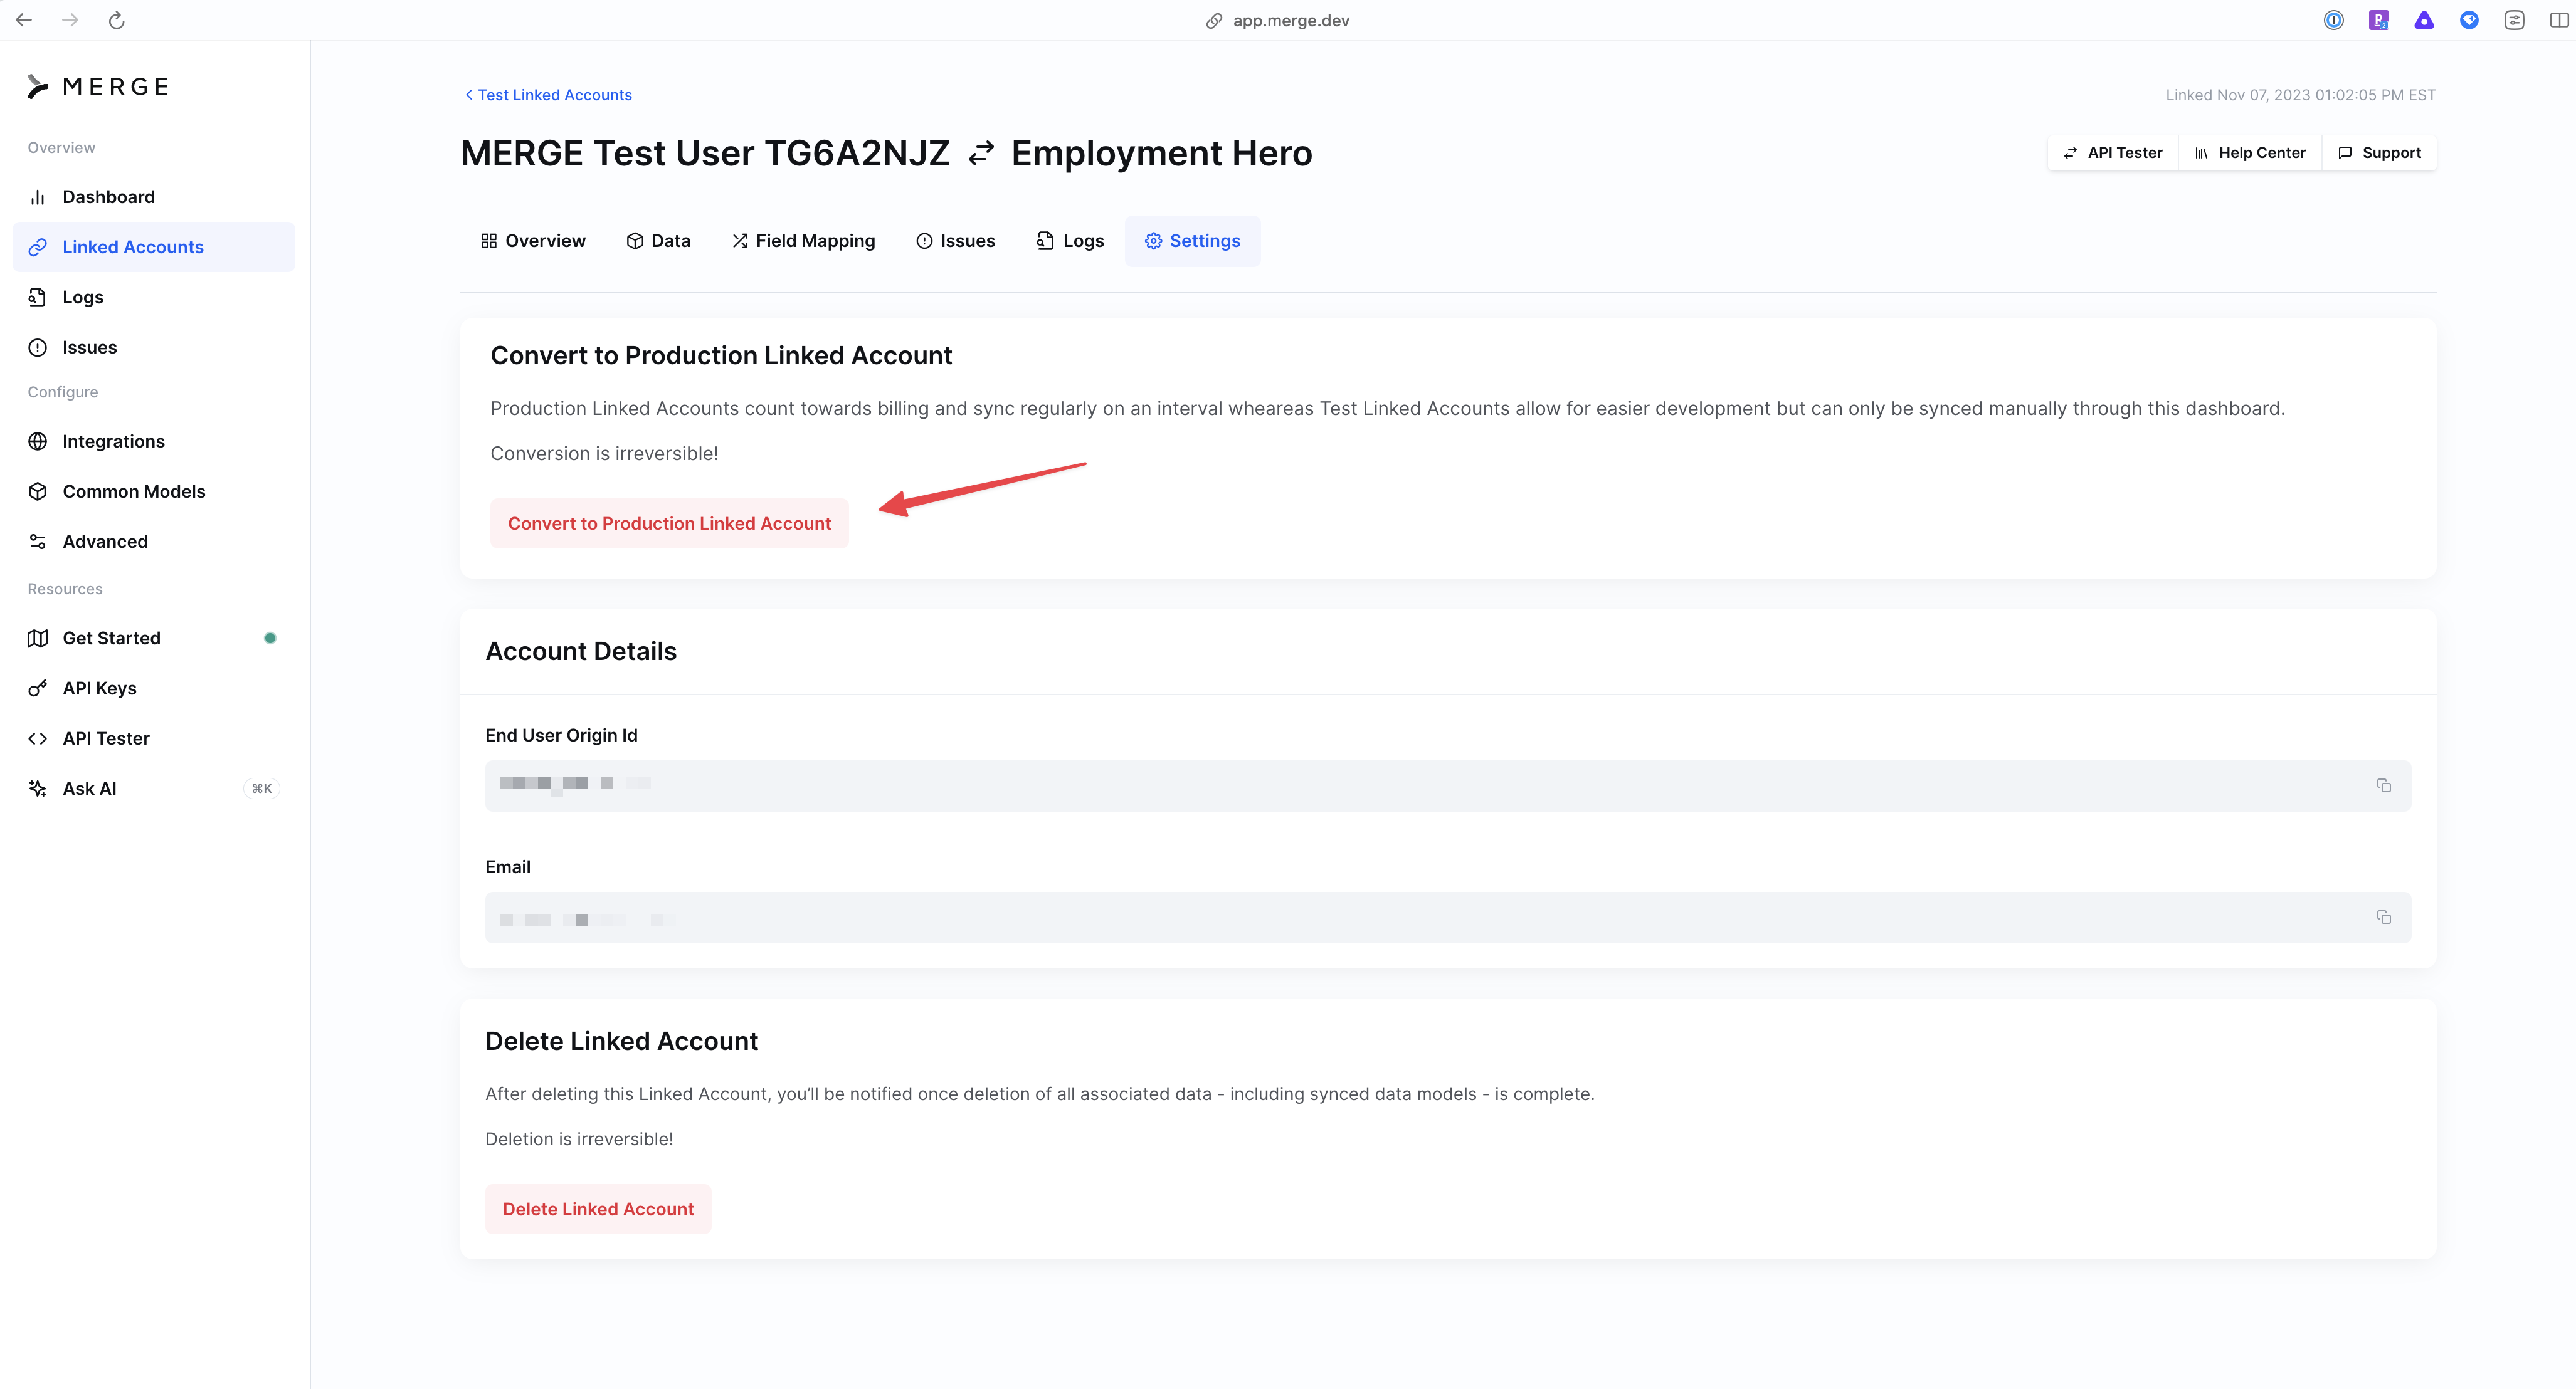Viewport: 2576px width, 1389px height.
Task: Copy the Email field value
Action: [x=2383, y=918]
